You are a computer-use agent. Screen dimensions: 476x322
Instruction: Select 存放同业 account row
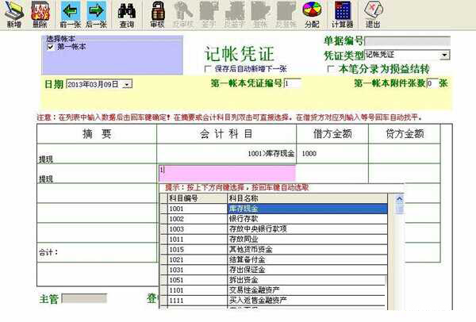click(x=307, y=240)
